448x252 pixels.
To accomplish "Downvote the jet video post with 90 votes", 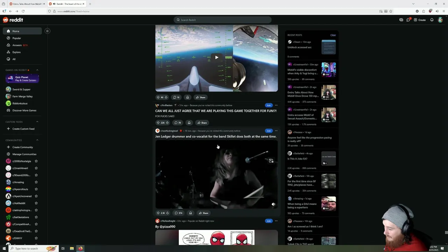I will [x=166, y=97].
